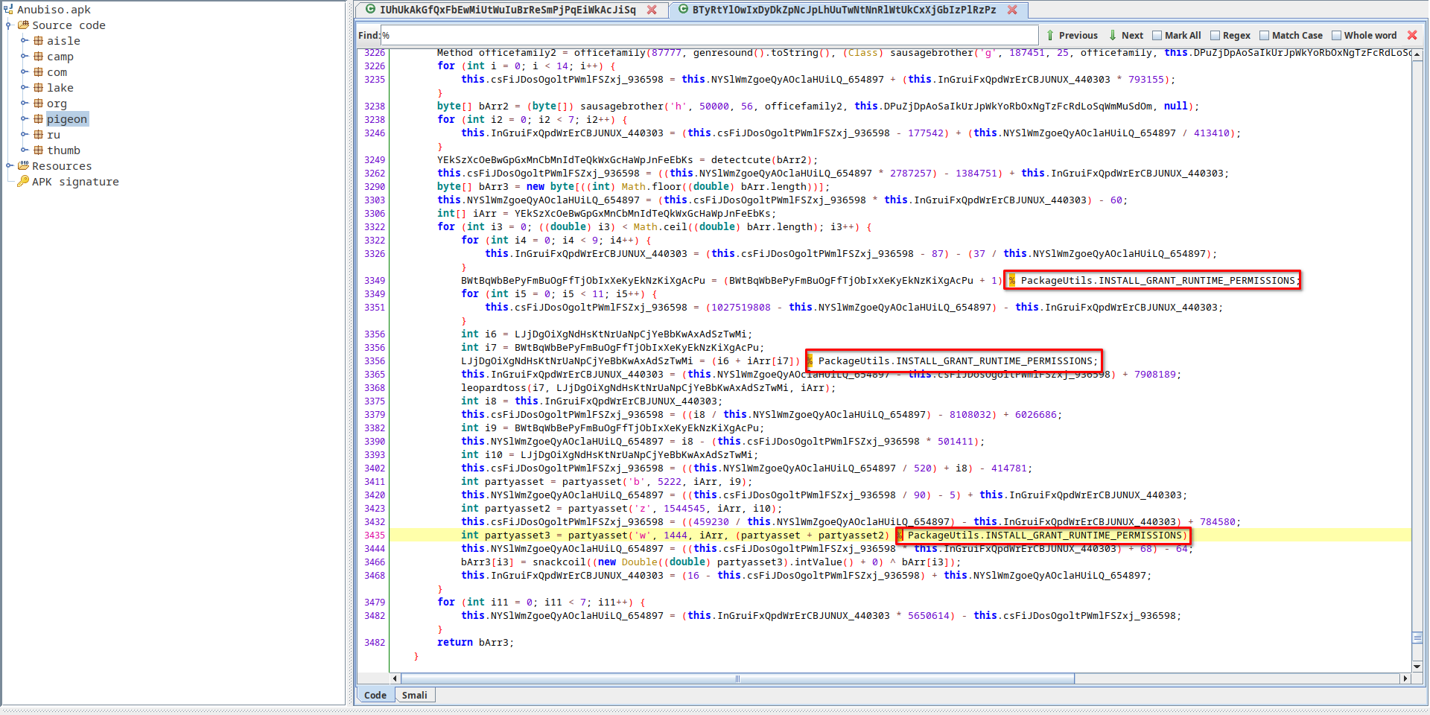This screenshot has width=1430, height=715.
Task: Click in the Find text field
Action: 710,35
